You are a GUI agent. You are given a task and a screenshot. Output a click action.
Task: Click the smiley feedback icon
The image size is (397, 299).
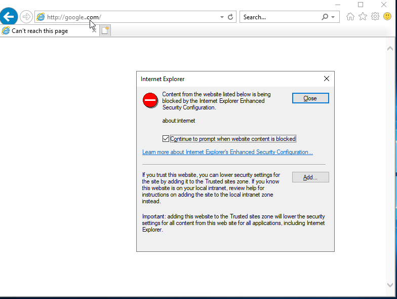click(387, 16)
